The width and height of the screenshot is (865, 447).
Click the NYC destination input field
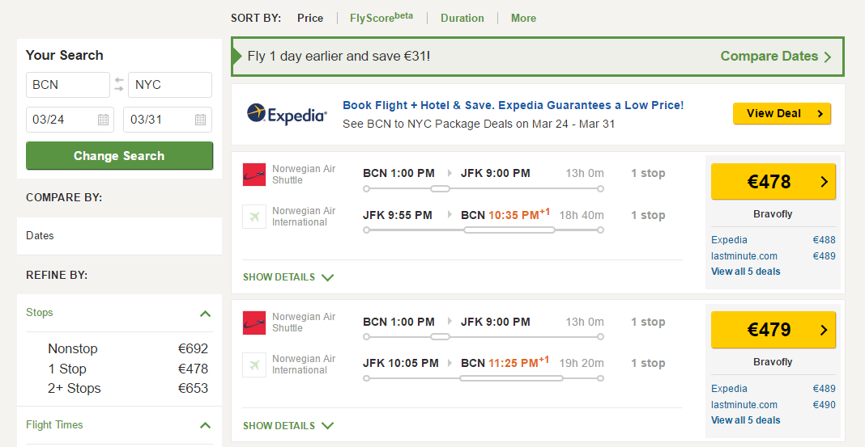170,85
